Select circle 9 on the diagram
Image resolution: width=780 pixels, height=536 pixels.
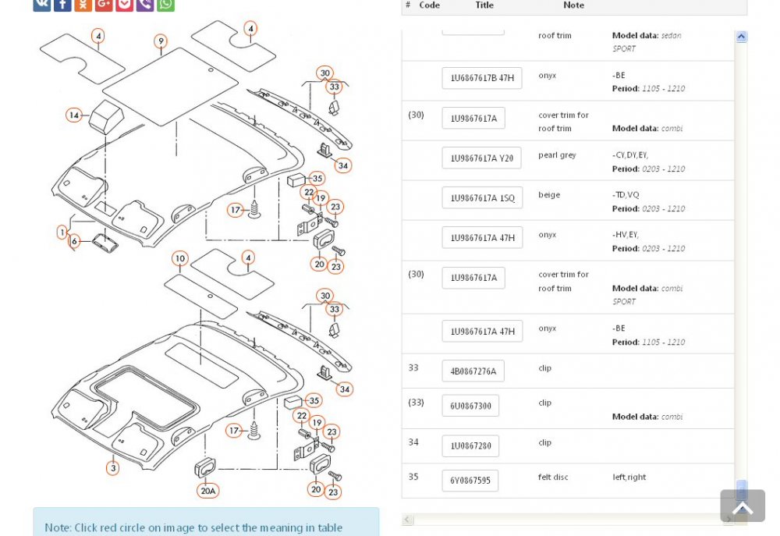coord(160,41)
